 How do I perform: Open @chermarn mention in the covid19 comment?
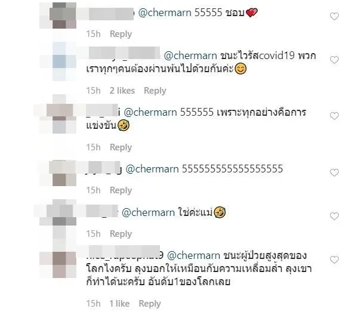tap(190, 55)
